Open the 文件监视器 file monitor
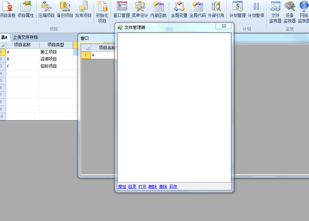Screen dimensions: 309x221 tap(275, 12)
